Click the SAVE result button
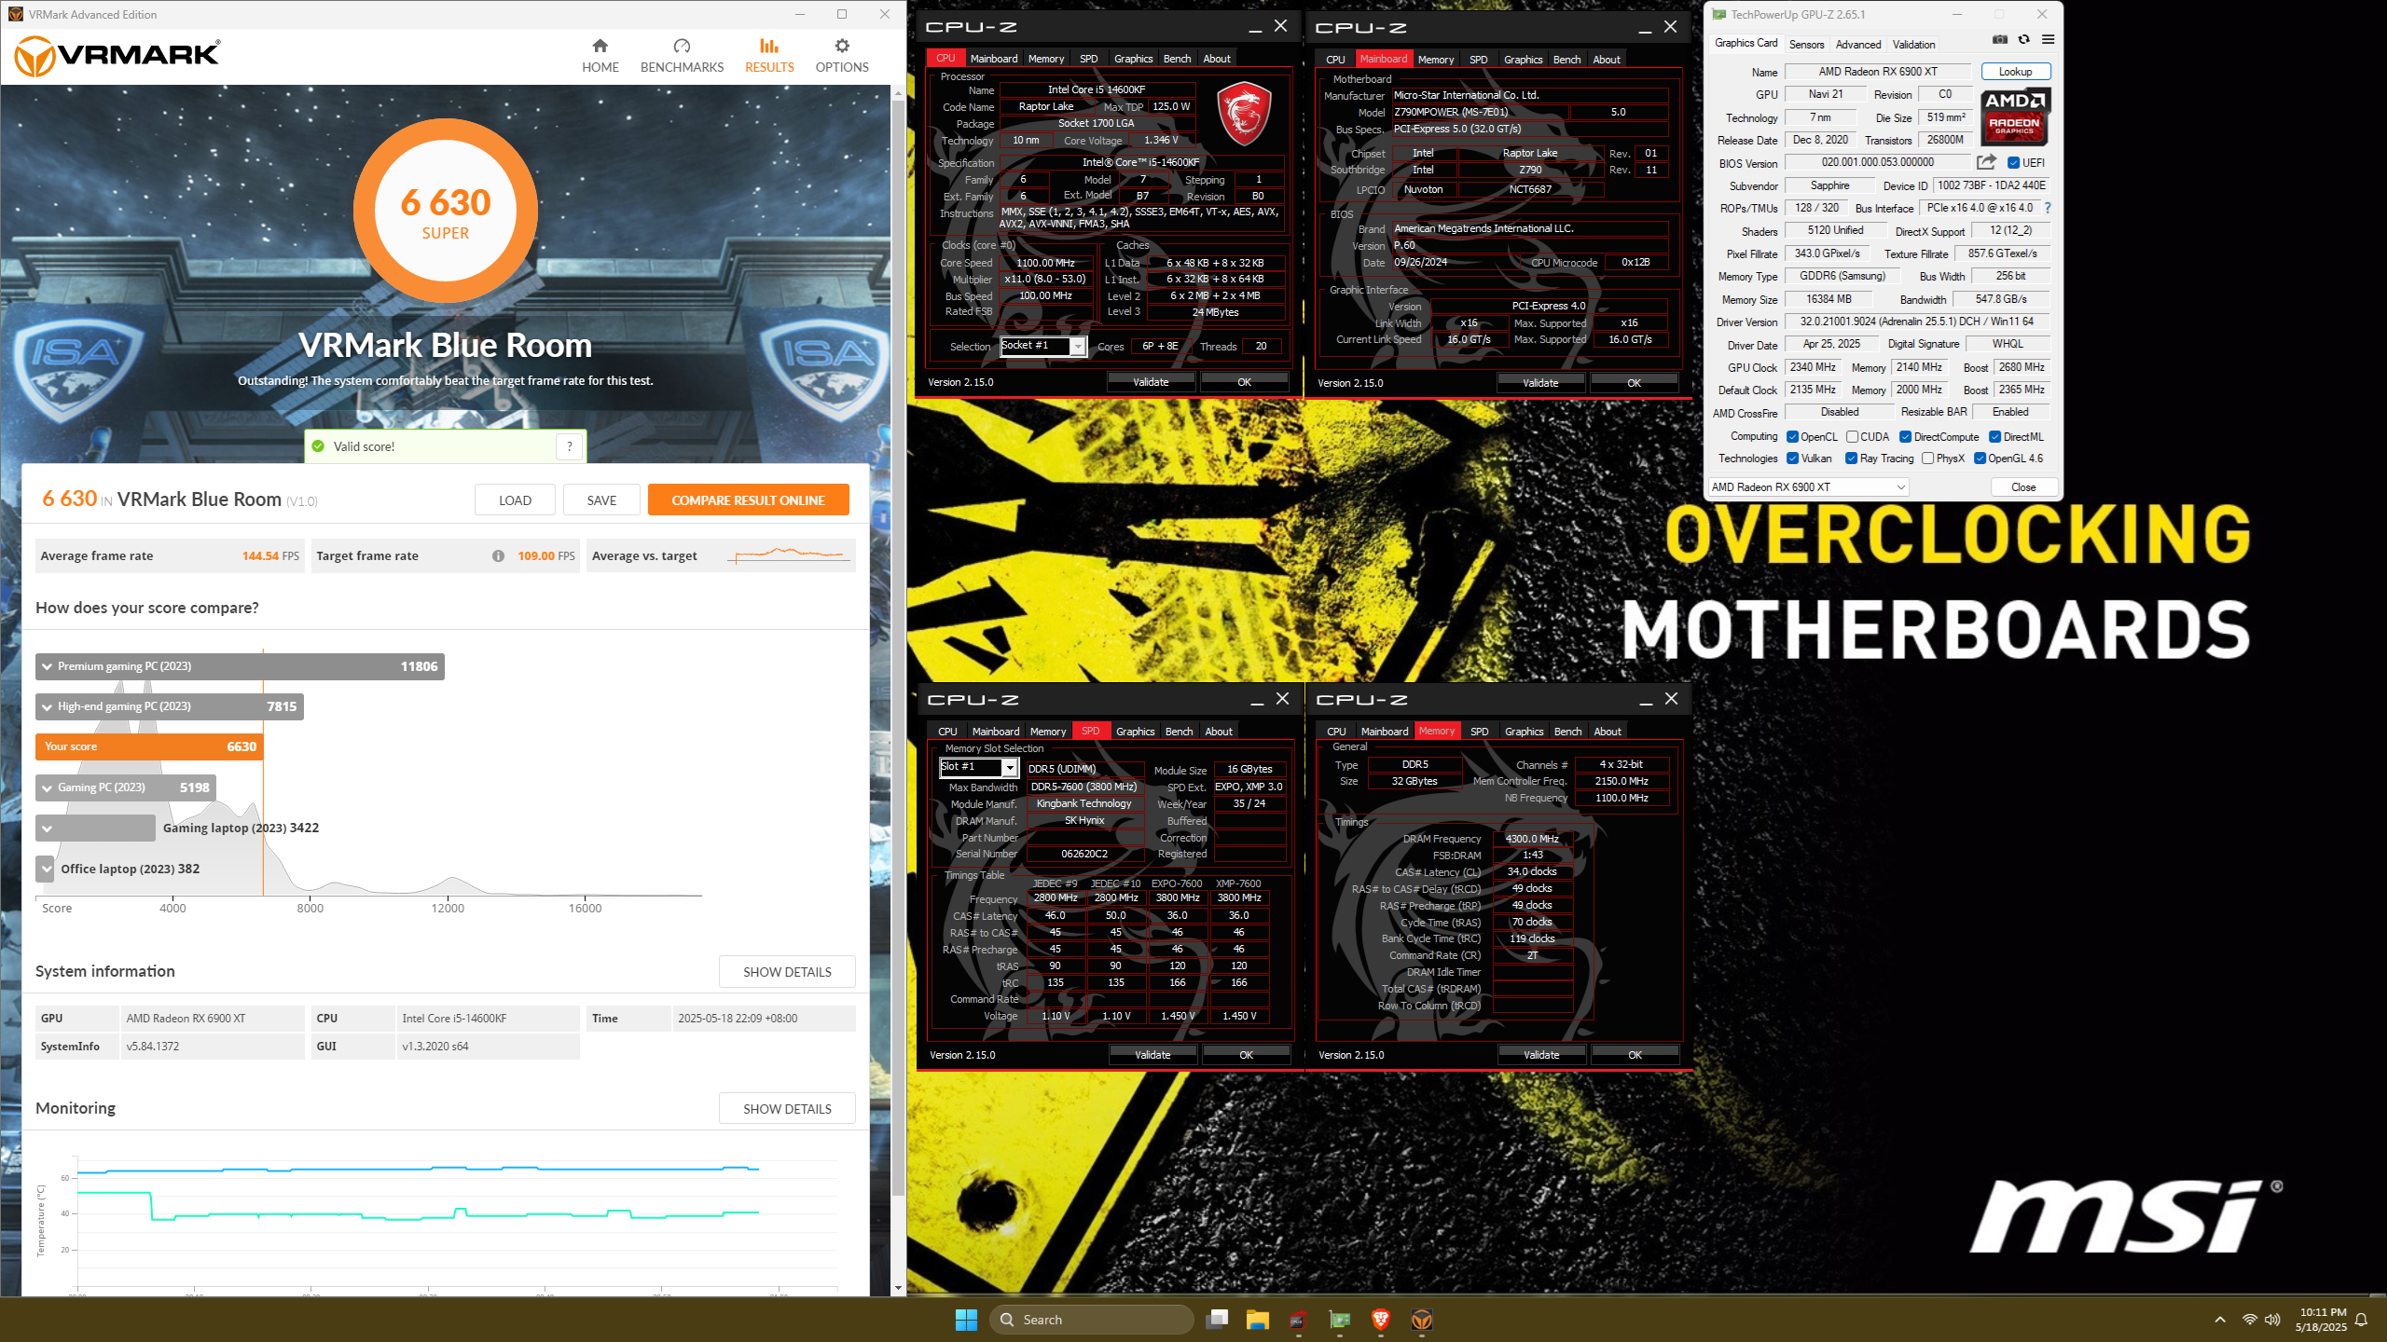Screen dimensions: 2387x1342 [601, 500]
